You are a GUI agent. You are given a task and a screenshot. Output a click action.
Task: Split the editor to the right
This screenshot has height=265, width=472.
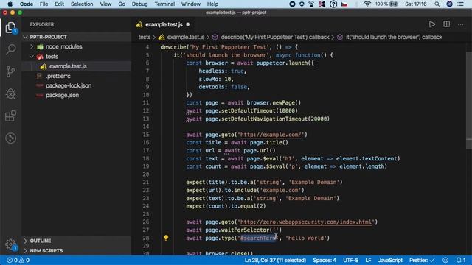point(447,24)
